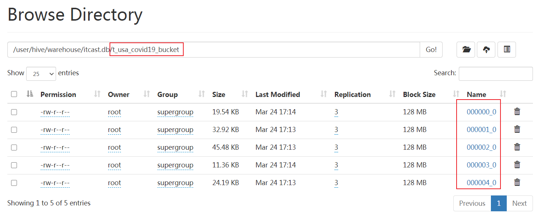Delete file 000002_0 with trash icon
The height and width of the screenshot is (222, 544).
tap(517, 147)
